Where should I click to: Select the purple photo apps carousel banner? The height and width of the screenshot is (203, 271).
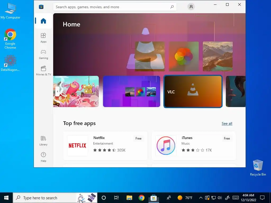(132, 91)
